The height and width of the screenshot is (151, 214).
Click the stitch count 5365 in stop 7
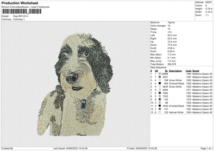point(165,93)
